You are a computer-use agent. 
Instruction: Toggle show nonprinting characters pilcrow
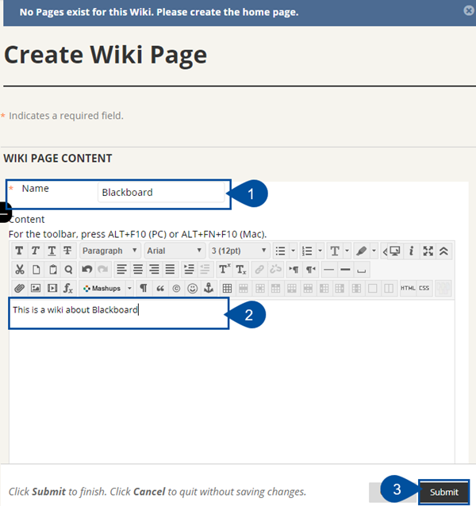point(144,288)
